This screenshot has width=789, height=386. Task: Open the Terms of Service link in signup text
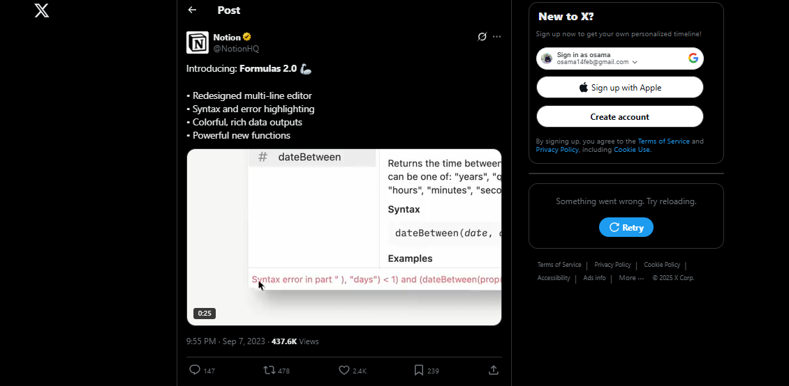(663, 141)
